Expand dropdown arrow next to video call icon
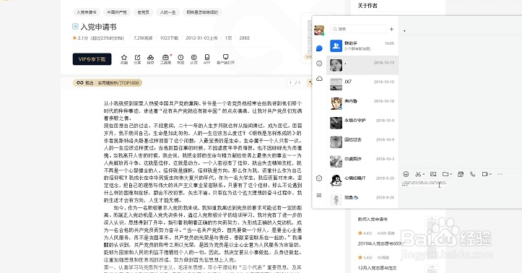The image size is (522, 273). pos(490,175)
